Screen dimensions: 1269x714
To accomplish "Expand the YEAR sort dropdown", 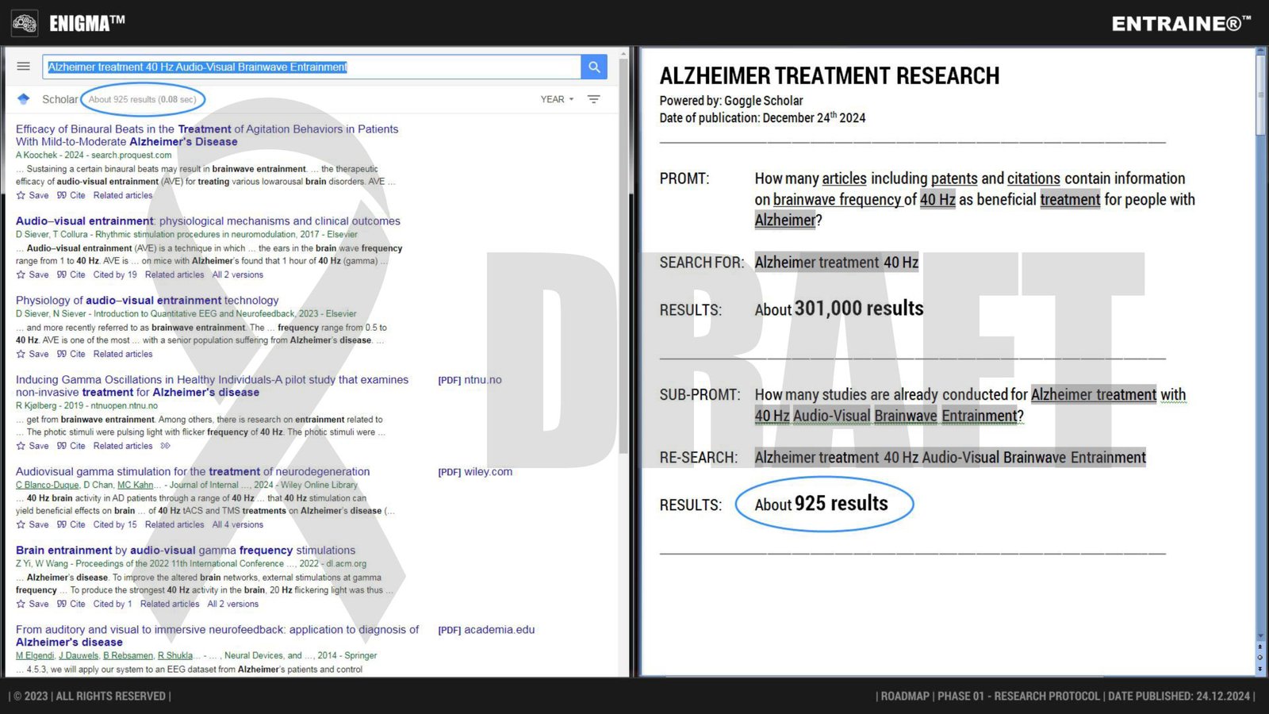I will (557, 99).
